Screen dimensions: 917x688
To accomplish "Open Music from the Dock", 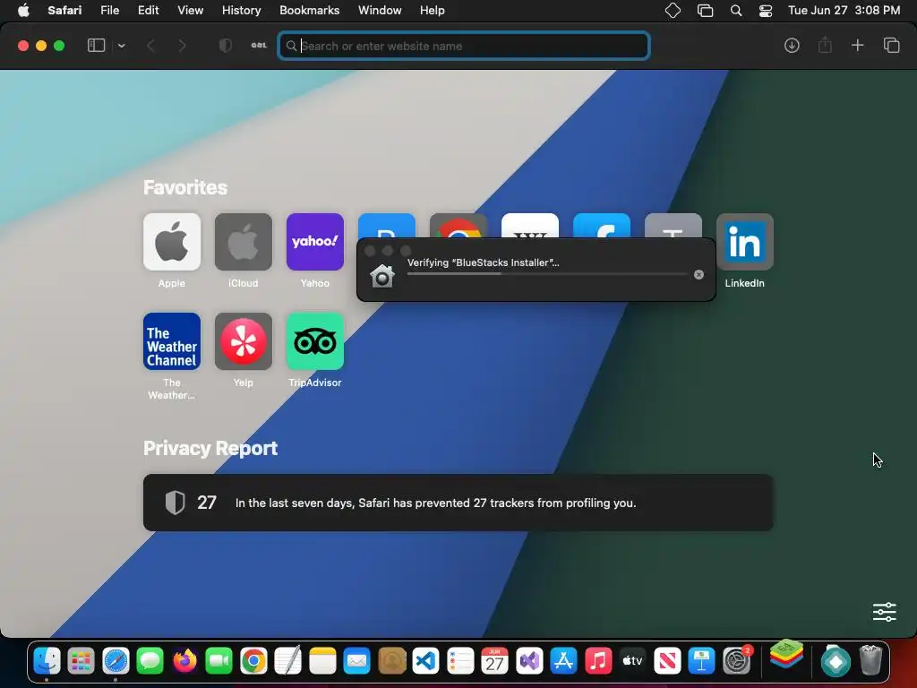I will pyautogui.click(x=598, y=661).
